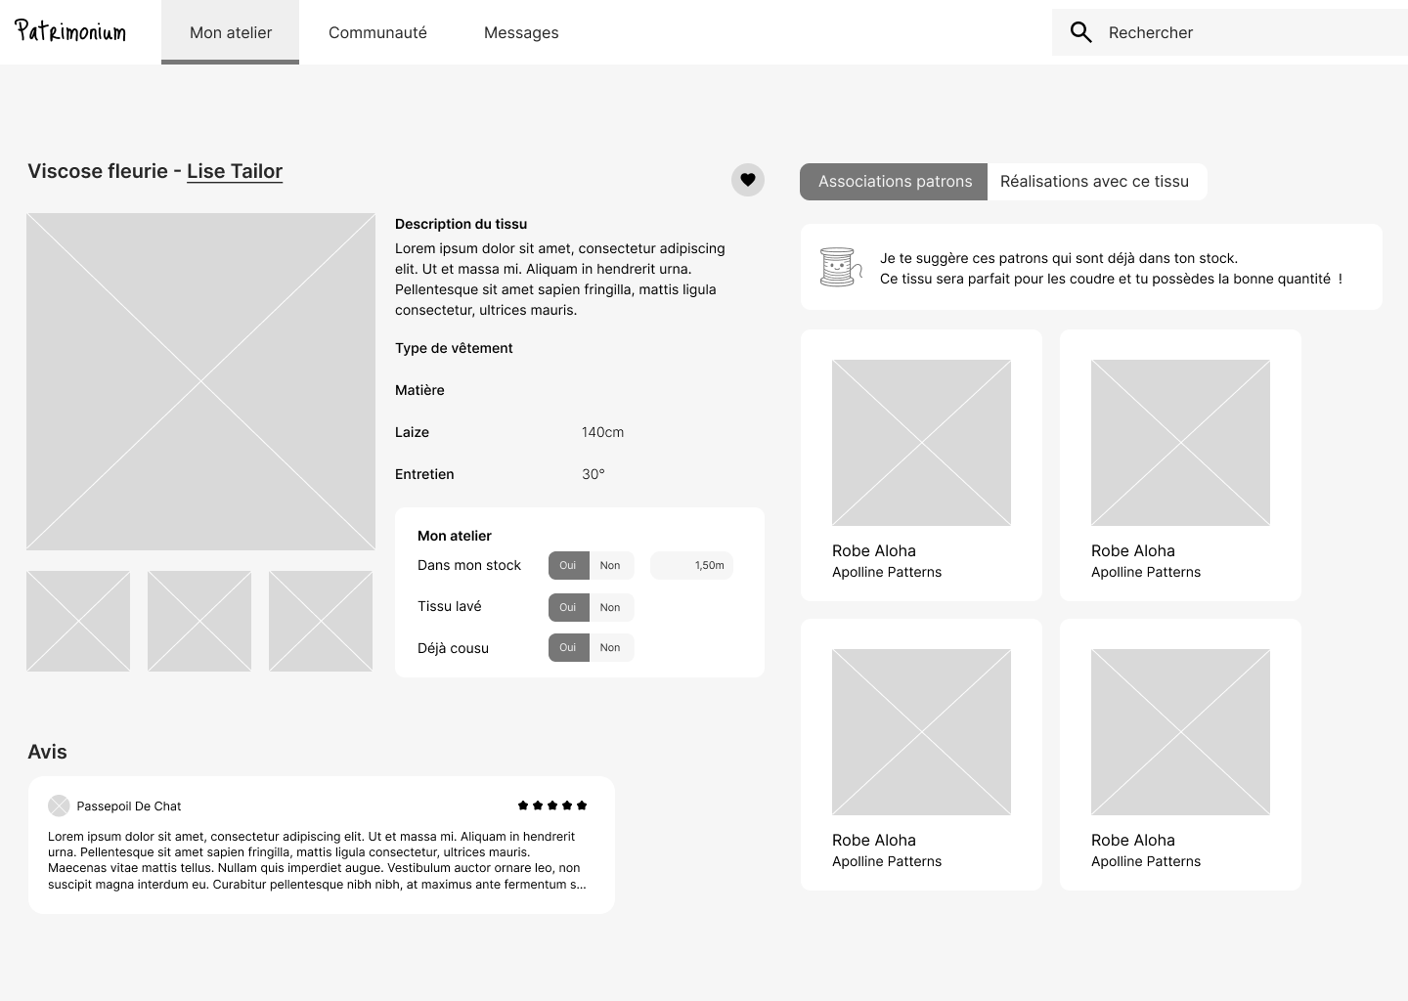Set Déjà cousu to Oui
Image resolution: width=1408 pixels, height=1001 pixels.
[568, 647]
